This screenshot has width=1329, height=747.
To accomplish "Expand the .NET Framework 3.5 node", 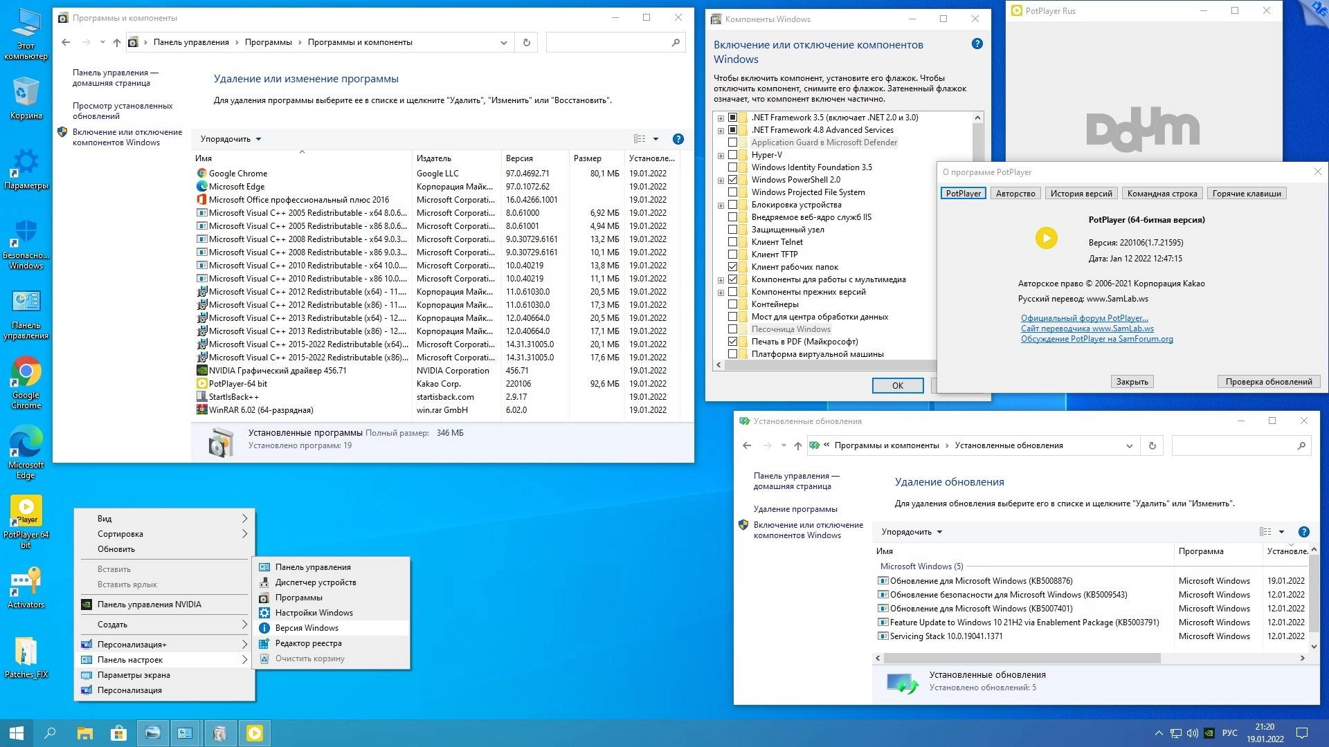I will coord(720,118).
